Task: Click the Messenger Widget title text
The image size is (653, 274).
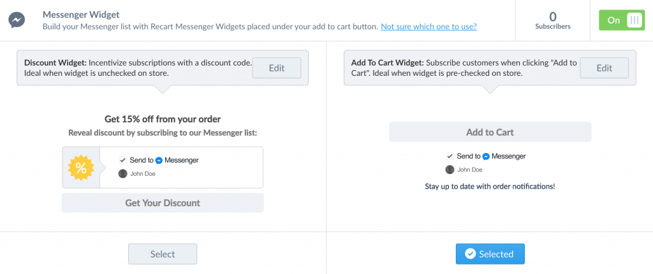Action: click(81, 15)
